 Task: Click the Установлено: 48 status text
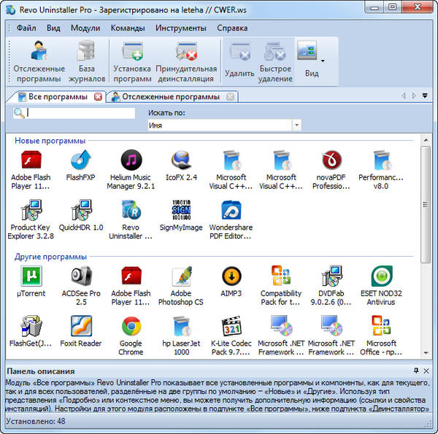point(36,421)
